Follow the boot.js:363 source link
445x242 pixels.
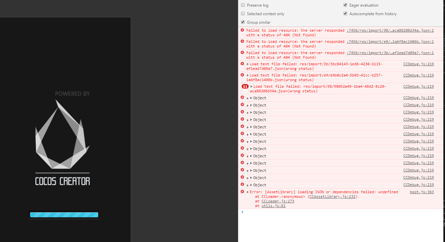tap(422, 192)
